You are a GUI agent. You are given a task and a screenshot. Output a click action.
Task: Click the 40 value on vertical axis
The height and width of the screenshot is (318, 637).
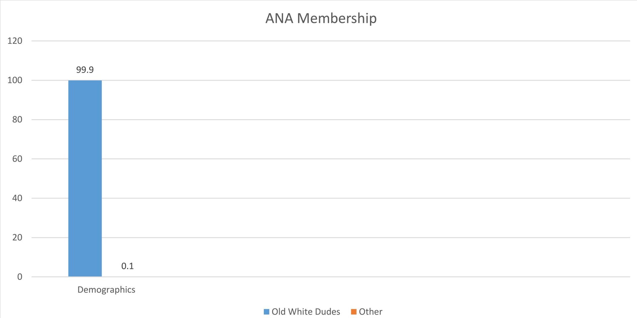17,198
